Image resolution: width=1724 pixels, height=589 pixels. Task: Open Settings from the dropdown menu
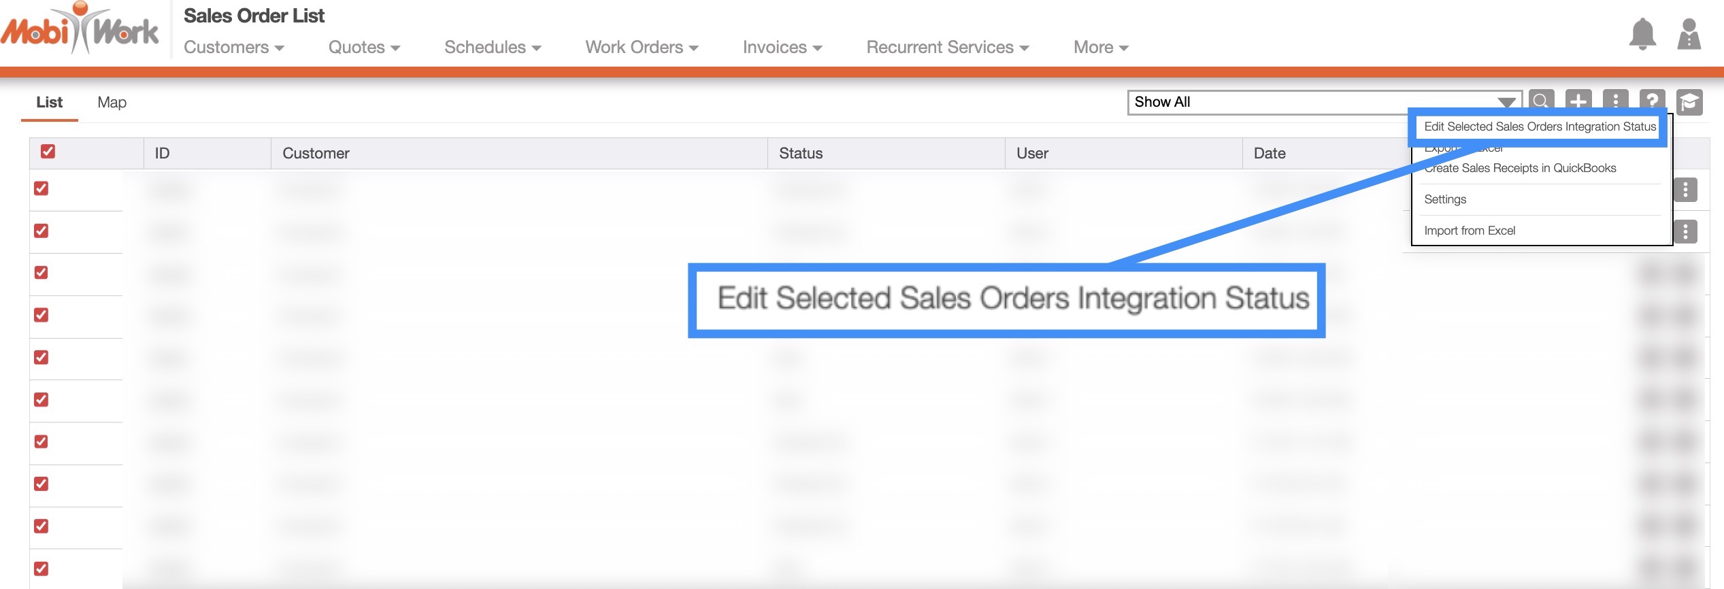click(1445, 199)
